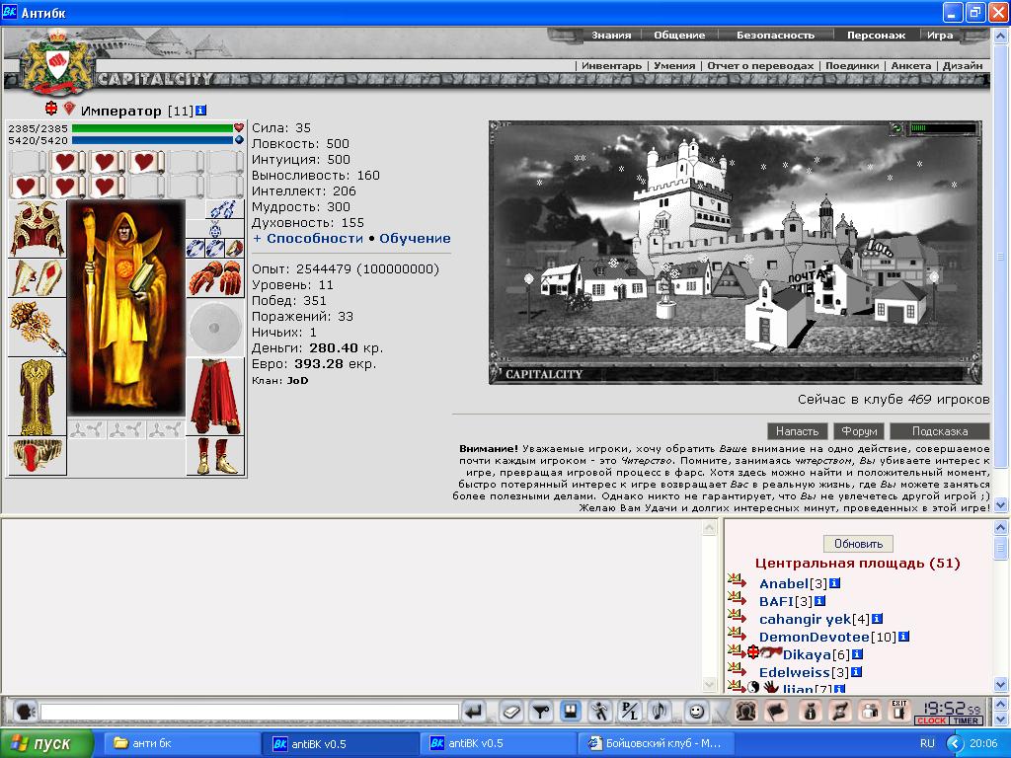The width and height of the screenshot is (1011, 758).
Task: Open info icon next to Император
Action: pos(200,111)
